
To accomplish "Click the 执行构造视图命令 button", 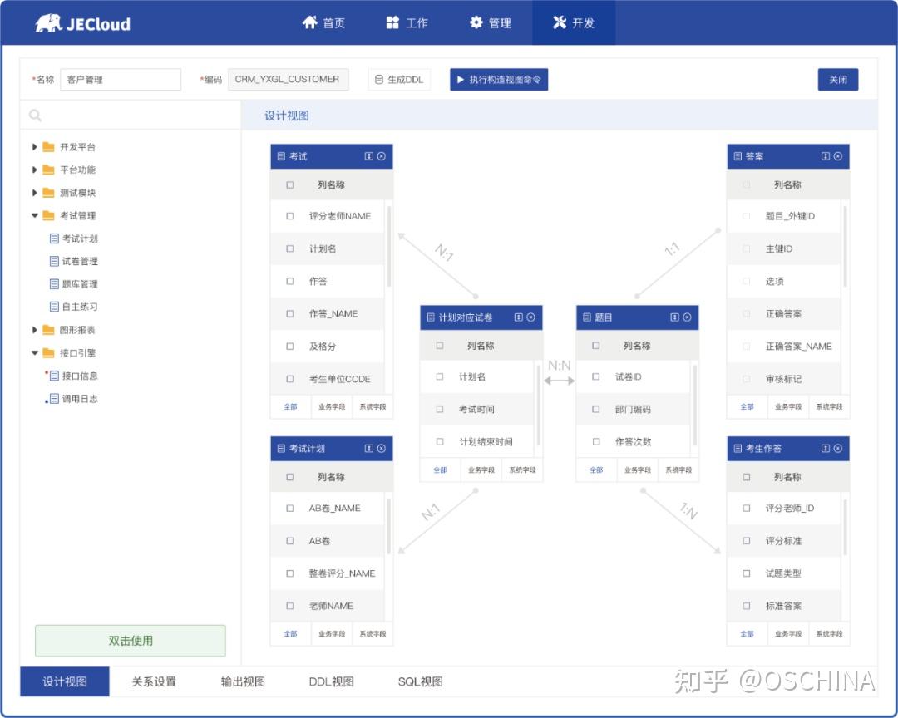I will 497,79.
